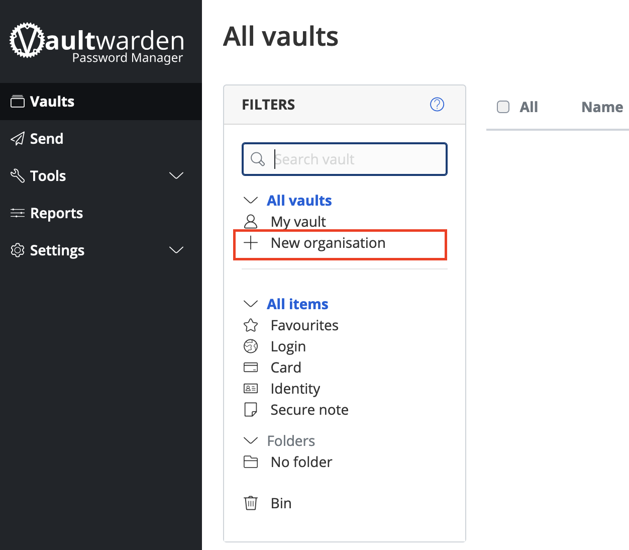Click the Favourites star icon
The height and width of the screenshot is (550, 629).
251,325
